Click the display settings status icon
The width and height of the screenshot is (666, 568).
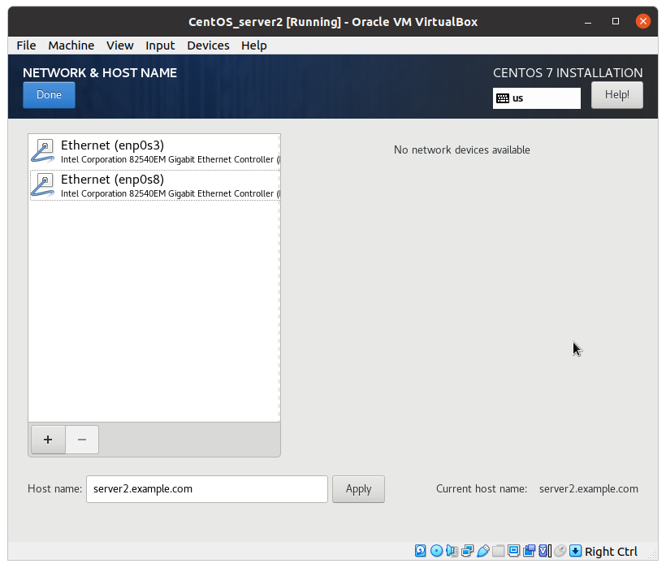[x=514, y=551]
